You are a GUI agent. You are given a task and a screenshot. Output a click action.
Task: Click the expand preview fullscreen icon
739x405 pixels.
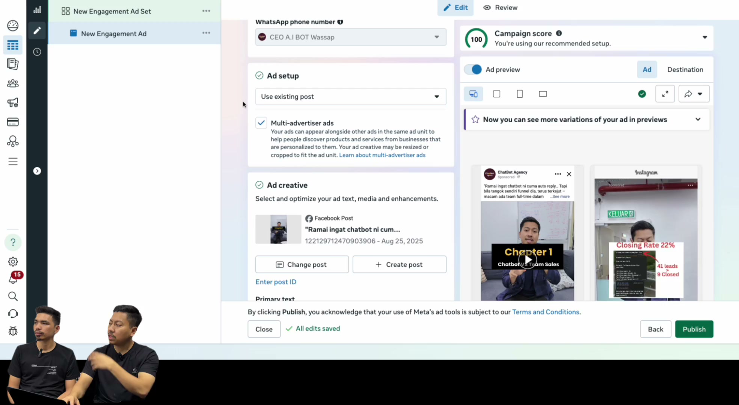(x=665, y=94)
